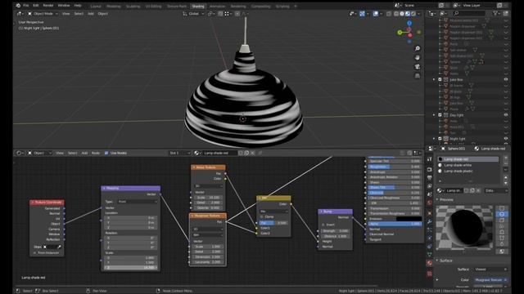Select rendered viewport shading
Screen dimensions: 524x294
click(413, 14)
